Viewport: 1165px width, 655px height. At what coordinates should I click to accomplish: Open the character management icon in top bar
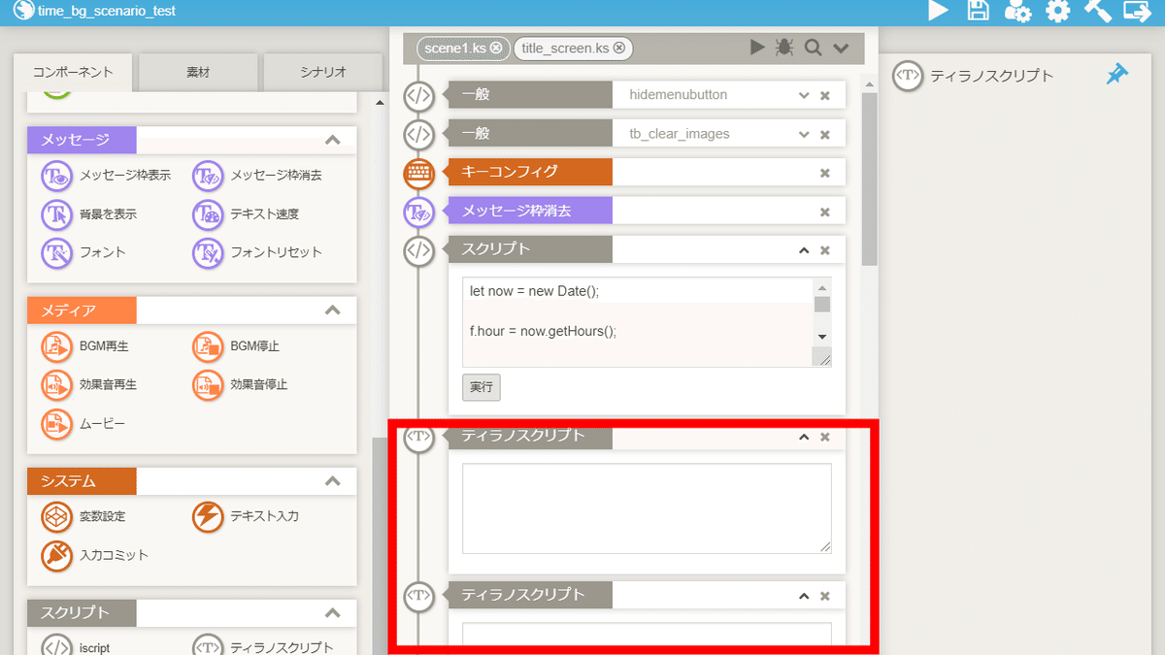click(x=1017, y=11)
